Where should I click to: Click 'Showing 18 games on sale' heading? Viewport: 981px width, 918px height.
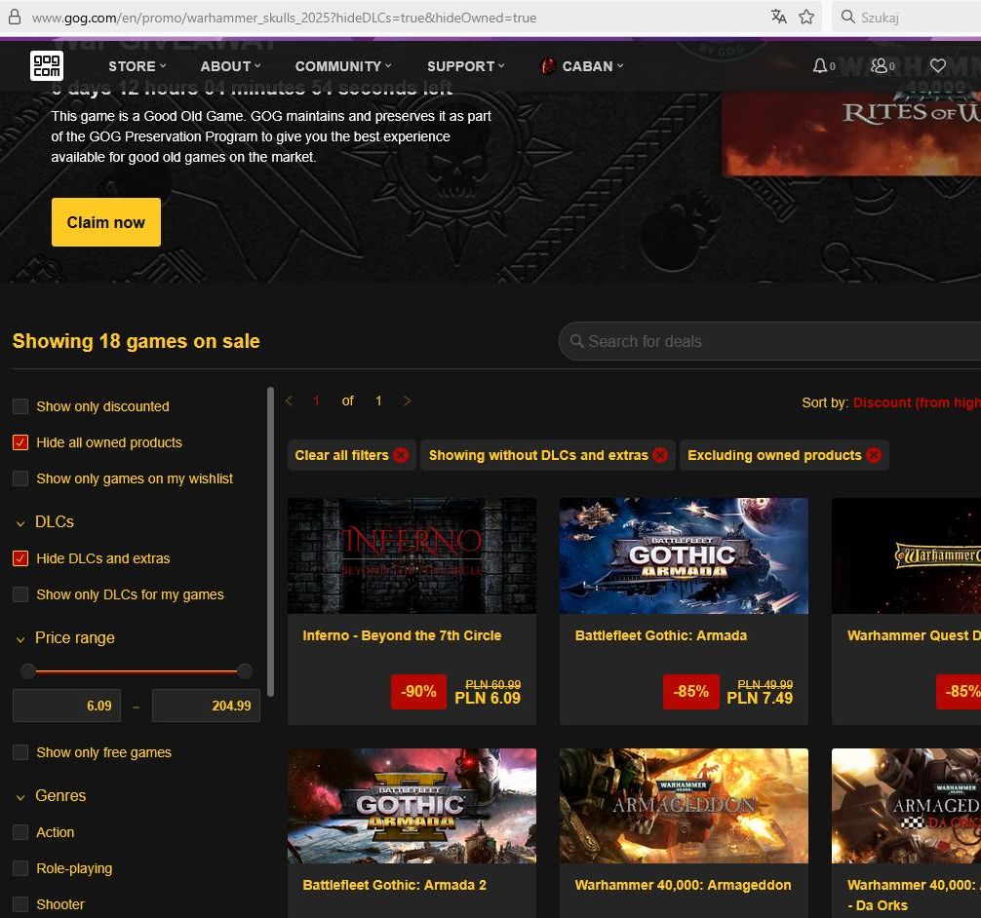coord(136,341)
